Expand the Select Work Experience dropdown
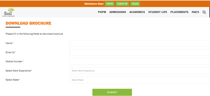The image size is (210, 96). coord(140,71)
